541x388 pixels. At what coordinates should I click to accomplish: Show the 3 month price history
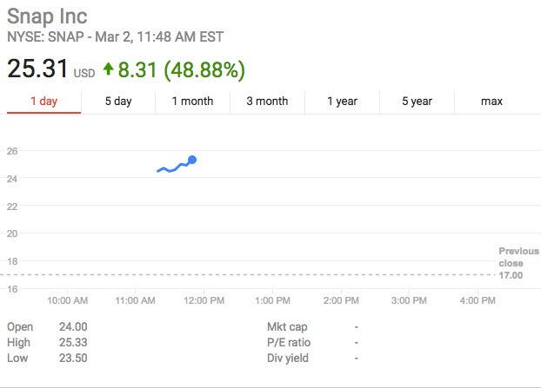pos(267,102)
